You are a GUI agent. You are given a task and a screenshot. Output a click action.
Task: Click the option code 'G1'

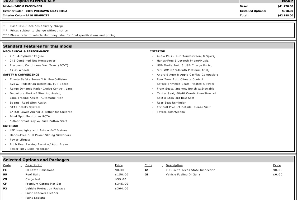(x=147, y=175)
